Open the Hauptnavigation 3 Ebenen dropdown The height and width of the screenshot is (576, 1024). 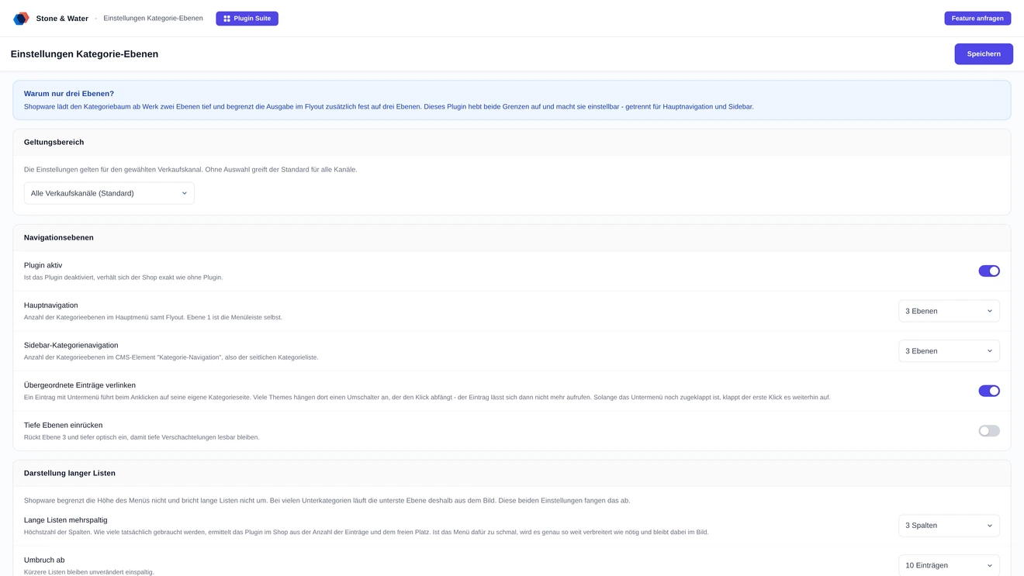(949, 311)
